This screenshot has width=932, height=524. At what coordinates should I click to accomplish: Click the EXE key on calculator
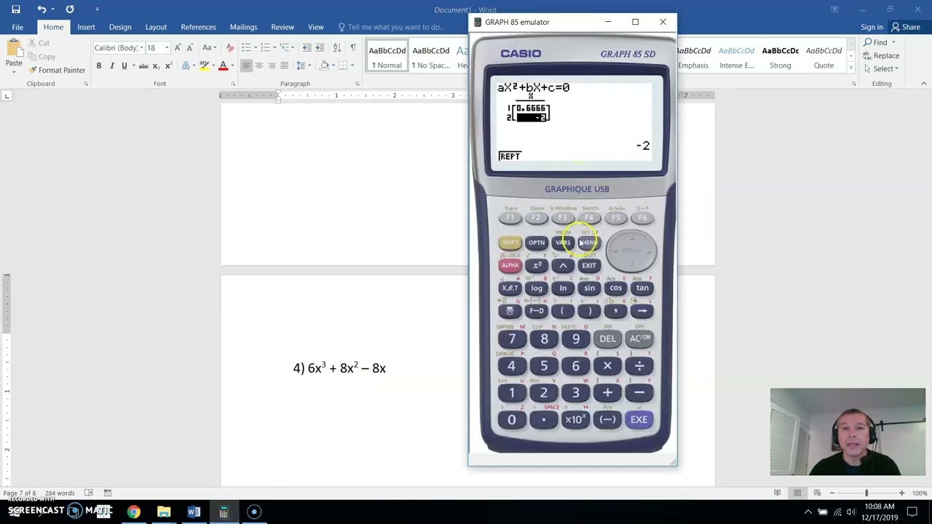(x=639, y=420)
